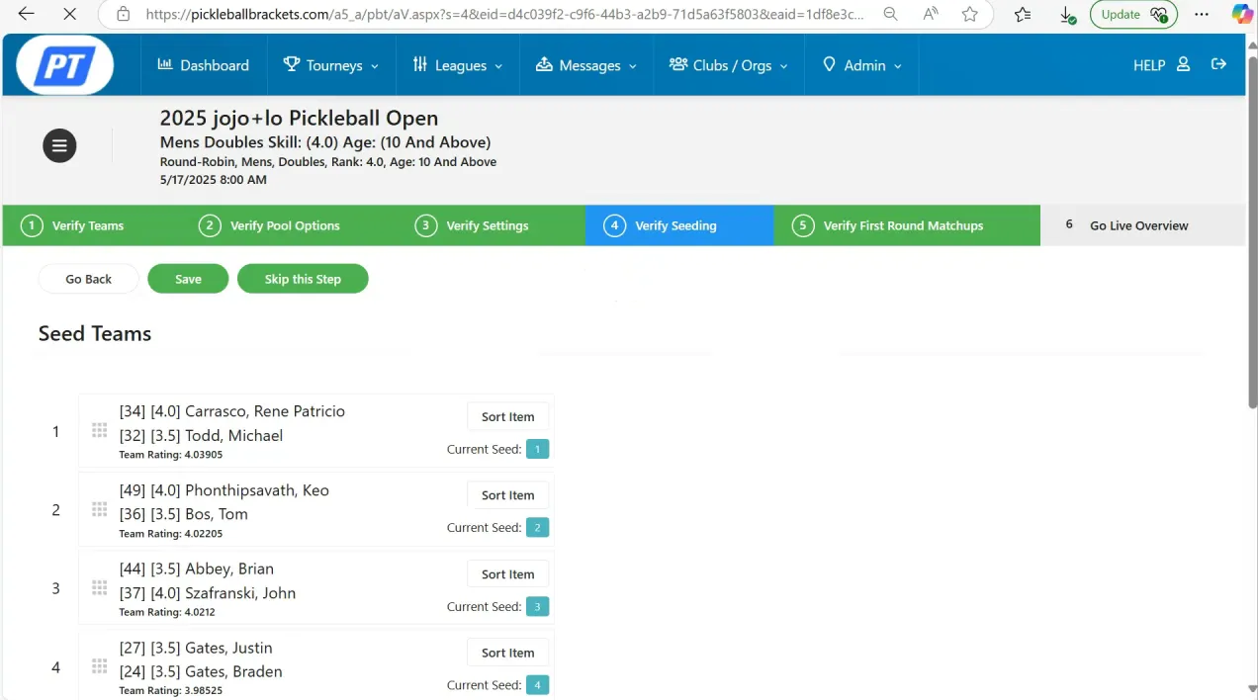Click the page vertical scrollbar thumb
This screenshot has width=1258, height=700.
[x=1252, y=232]
